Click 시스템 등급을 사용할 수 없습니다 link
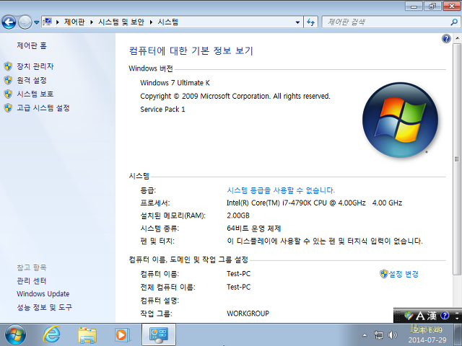Viewport: 462px width, 346px height. point(281,190)
